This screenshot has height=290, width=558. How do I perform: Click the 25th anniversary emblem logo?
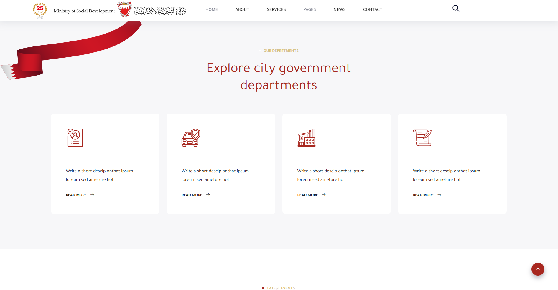[40, 10]
